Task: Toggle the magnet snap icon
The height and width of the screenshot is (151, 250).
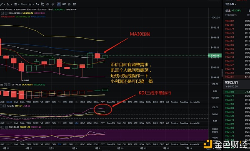Action: coord(64,4)
